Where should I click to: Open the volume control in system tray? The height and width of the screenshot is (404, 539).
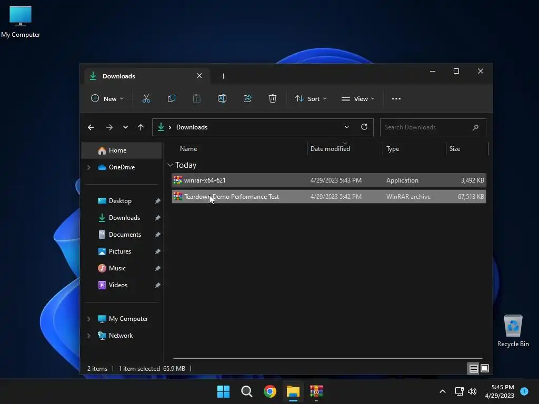point(472,391)
